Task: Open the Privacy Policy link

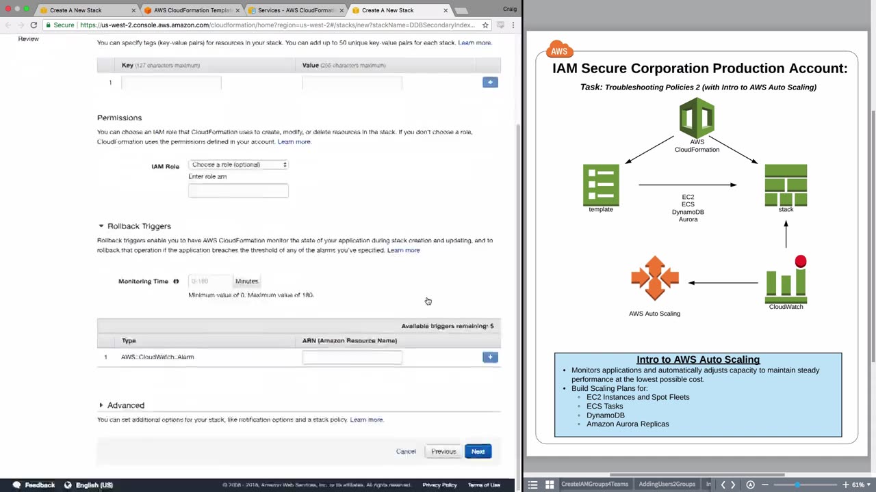Action: tap(439, 485)
